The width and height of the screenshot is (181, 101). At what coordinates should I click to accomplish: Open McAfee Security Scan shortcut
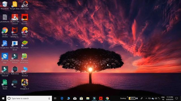tap(15, 32)
